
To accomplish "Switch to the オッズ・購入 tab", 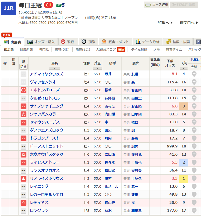I will 41,42.
